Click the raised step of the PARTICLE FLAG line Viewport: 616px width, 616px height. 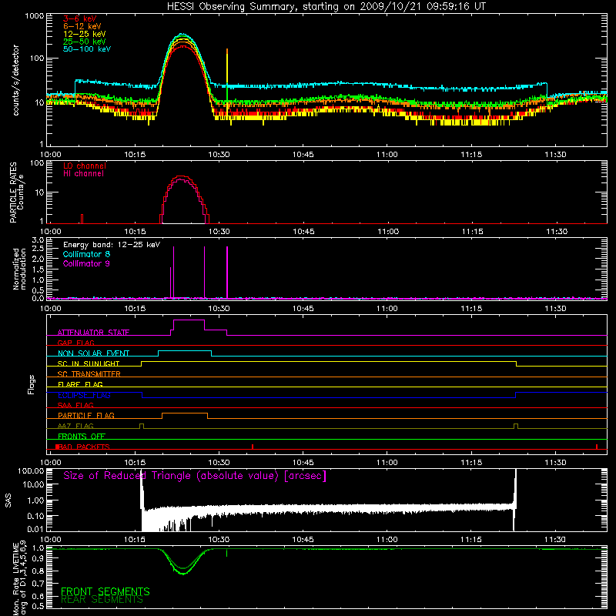(x=185, y=413)
